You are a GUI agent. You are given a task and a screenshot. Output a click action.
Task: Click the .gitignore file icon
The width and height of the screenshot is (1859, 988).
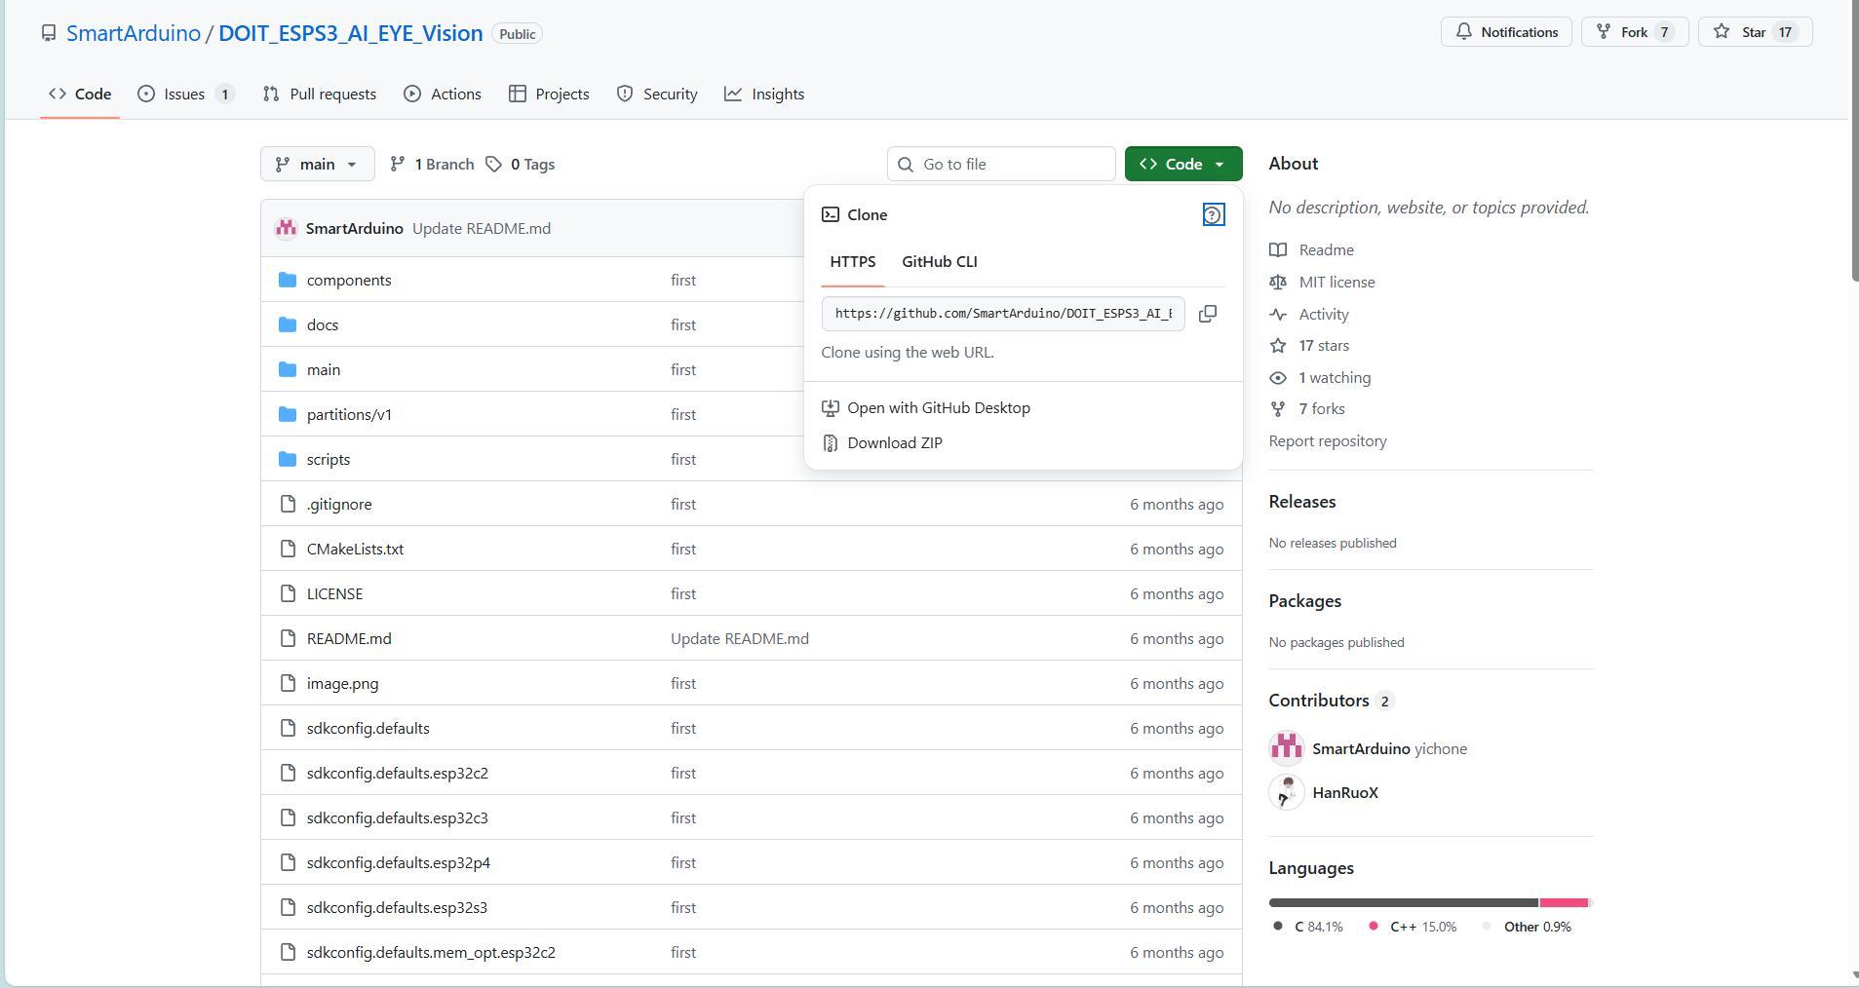pyautogui.click(x=287, y=504)
